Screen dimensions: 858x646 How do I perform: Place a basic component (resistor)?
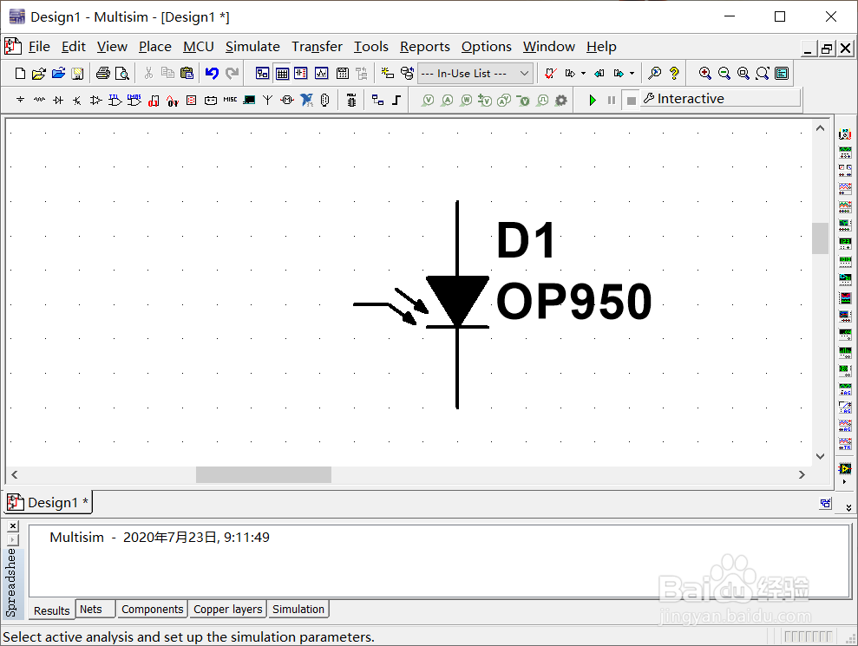[x=39, y=100]
